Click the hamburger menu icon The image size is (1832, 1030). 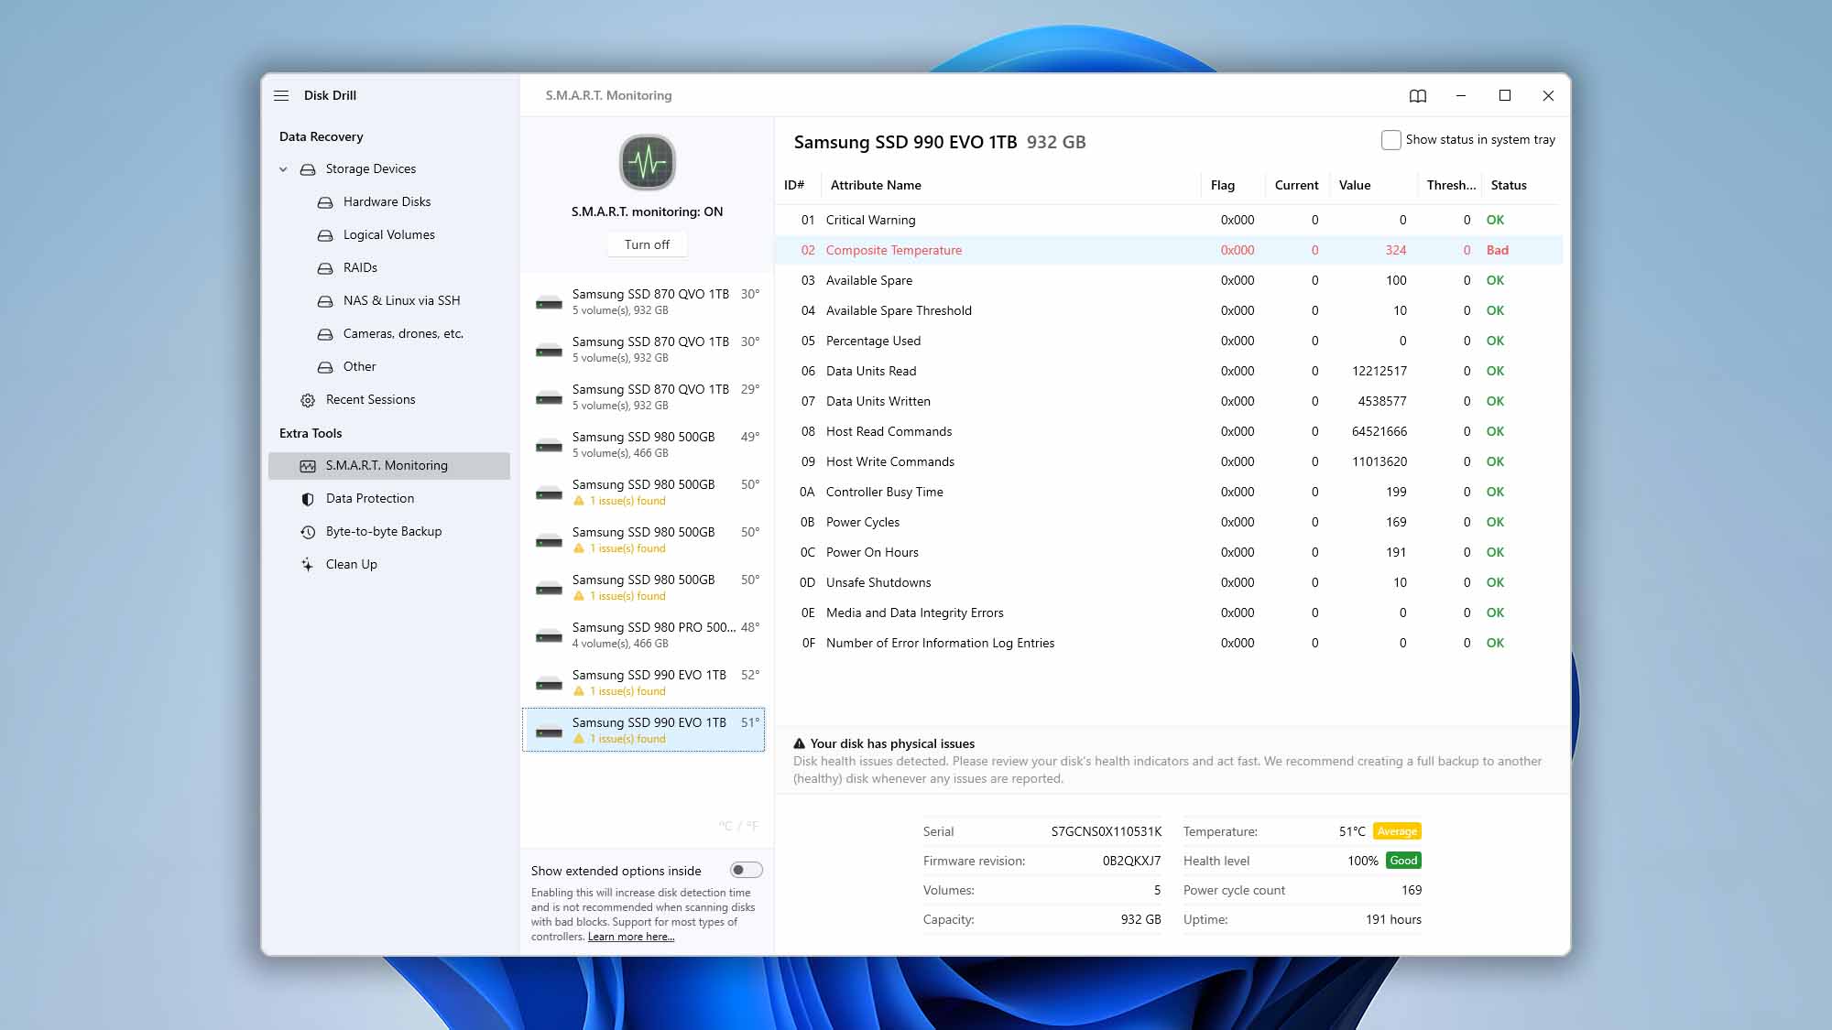[280, 94]
